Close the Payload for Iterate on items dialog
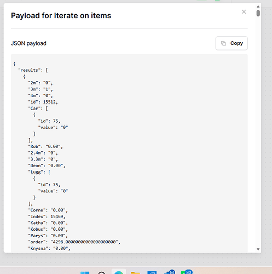This screenshot has width=272, height=274. (x=244, y=12)
